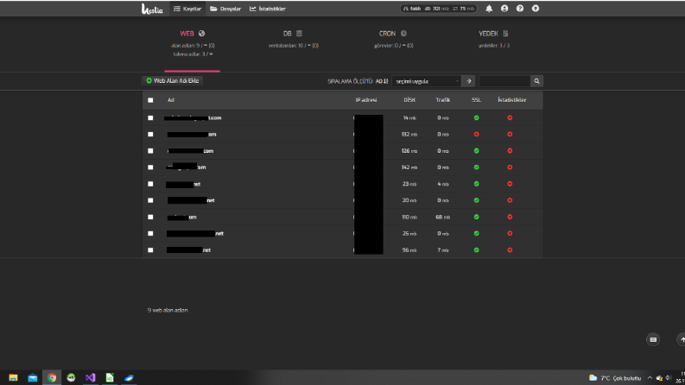Click the '68 mb' traffic value
The height and width of the screenshot is (385, 685).
442,217
